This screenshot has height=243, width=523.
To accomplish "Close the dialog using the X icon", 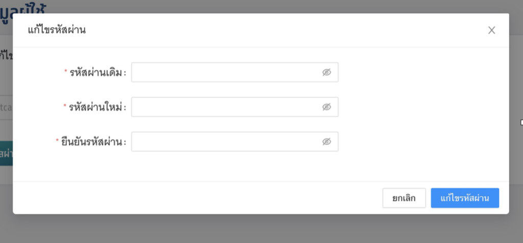I will [x=491, y=30].
